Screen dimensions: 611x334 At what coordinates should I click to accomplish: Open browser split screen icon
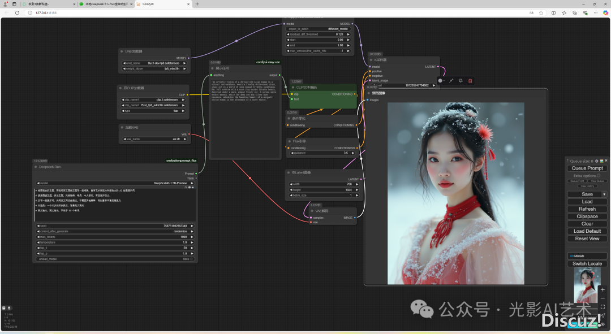[553, 13]
